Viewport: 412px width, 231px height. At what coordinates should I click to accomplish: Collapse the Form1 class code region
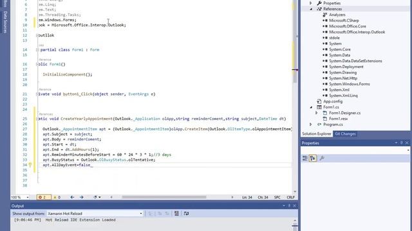[37, 50]
